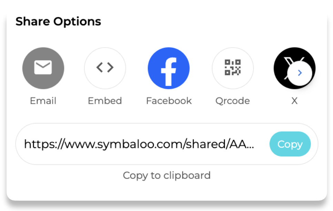
Task: Share via the Facebook logo icon
Action: click(x=169, y=68)
